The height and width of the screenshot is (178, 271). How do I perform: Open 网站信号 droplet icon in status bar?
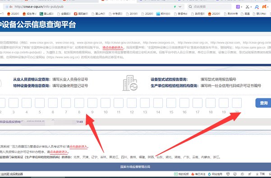(216, 174)
